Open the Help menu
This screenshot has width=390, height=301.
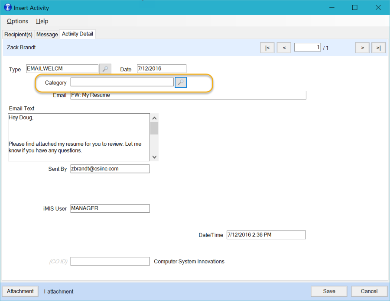[42, 21]
